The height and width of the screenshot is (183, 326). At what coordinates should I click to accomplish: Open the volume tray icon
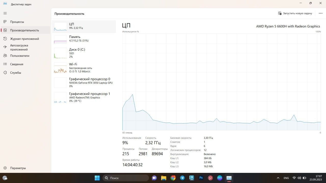click(299, 178)
